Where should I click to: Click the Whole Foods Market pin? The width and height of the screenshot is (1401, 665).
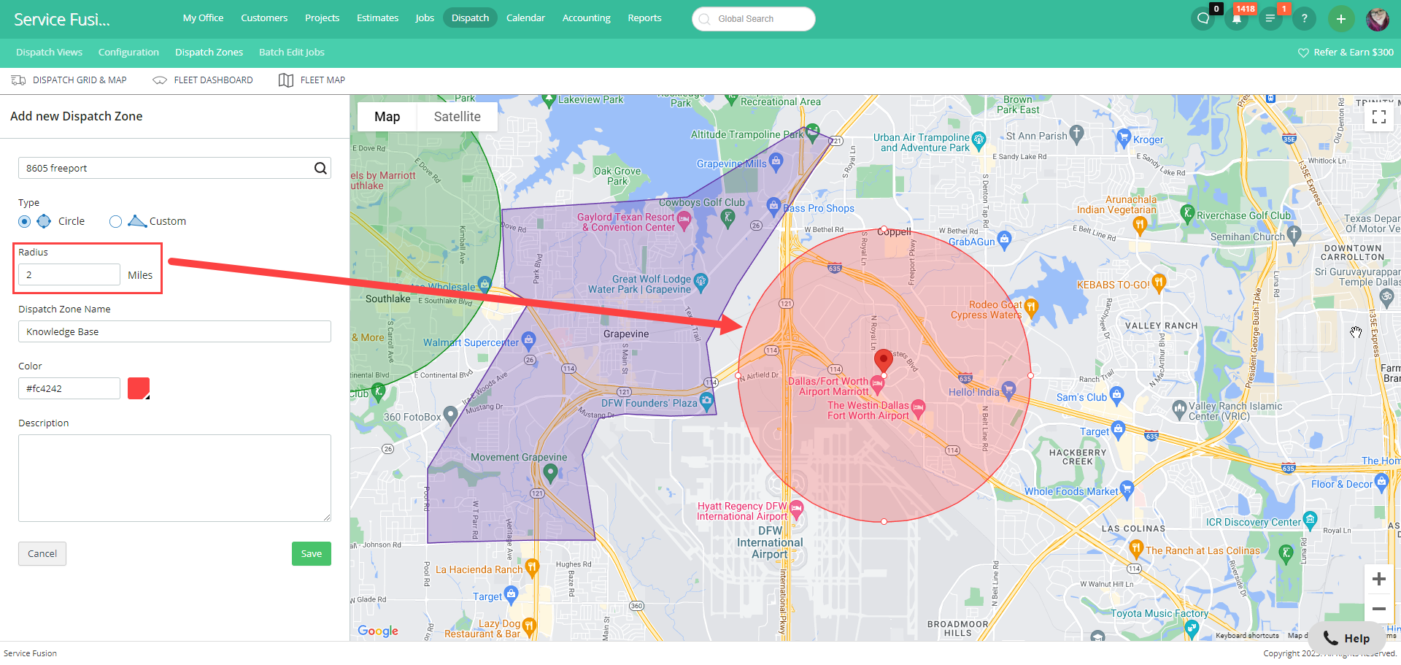pos(1127,489)
